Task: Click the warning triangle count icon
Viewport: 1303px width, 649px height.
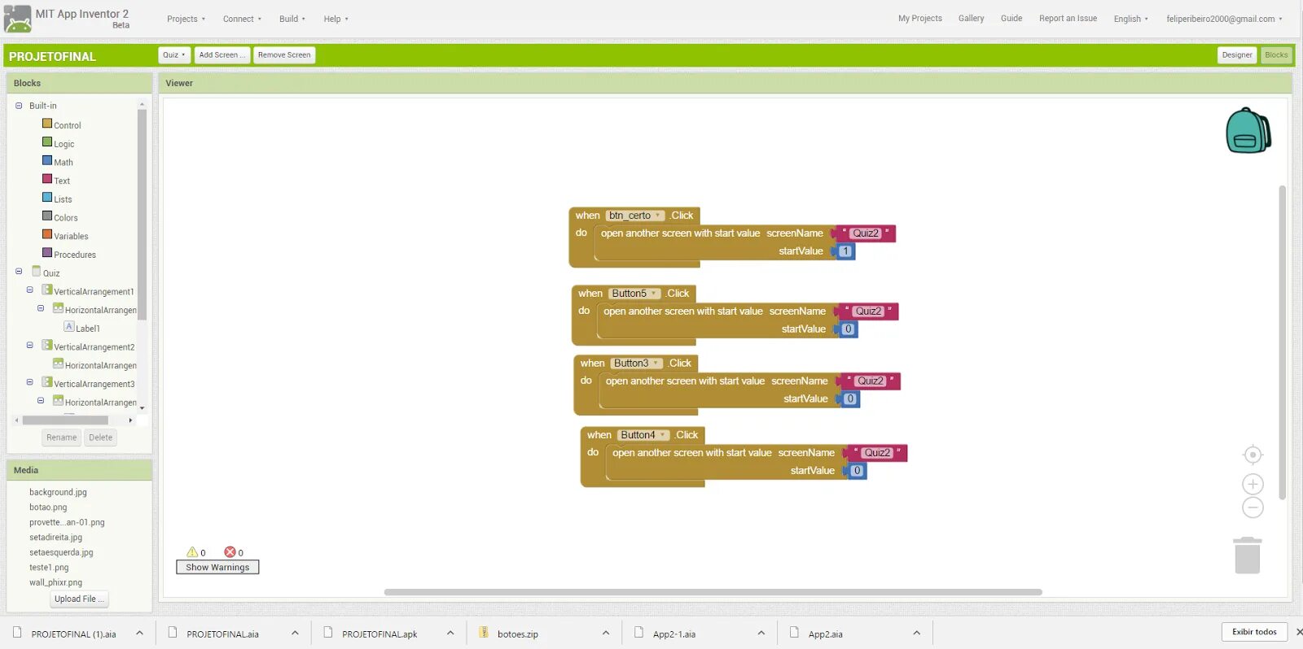Action: tap(192, 552)
